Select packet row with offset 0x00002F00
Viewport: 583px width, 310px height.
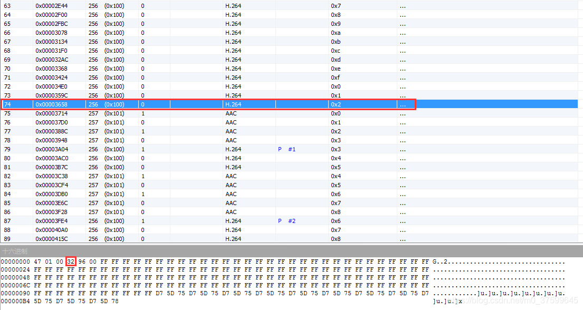[x=289, y=15]
